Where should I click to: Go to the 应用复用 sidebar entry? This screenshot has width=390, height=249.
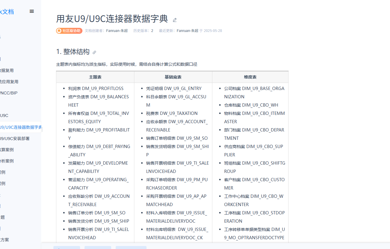9,82
